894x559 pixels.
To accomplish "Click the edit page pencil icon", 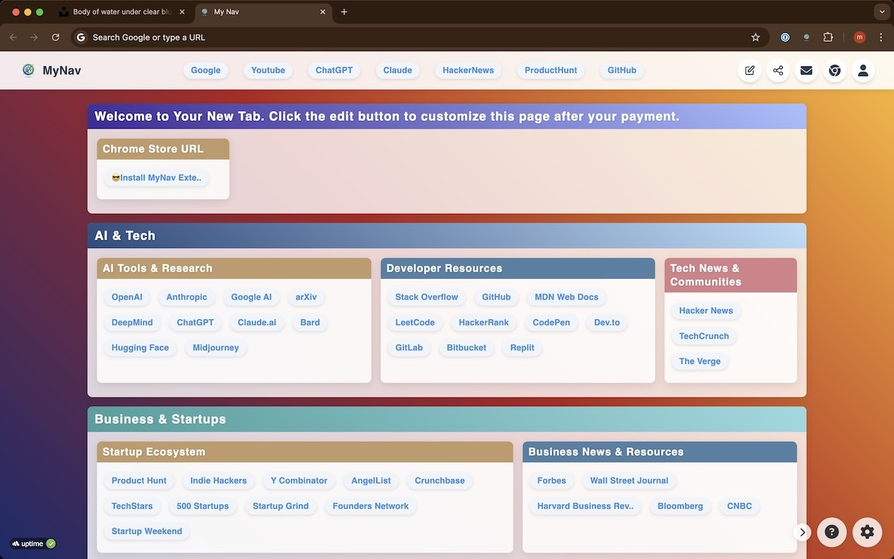I will click(x=749, y=71).
